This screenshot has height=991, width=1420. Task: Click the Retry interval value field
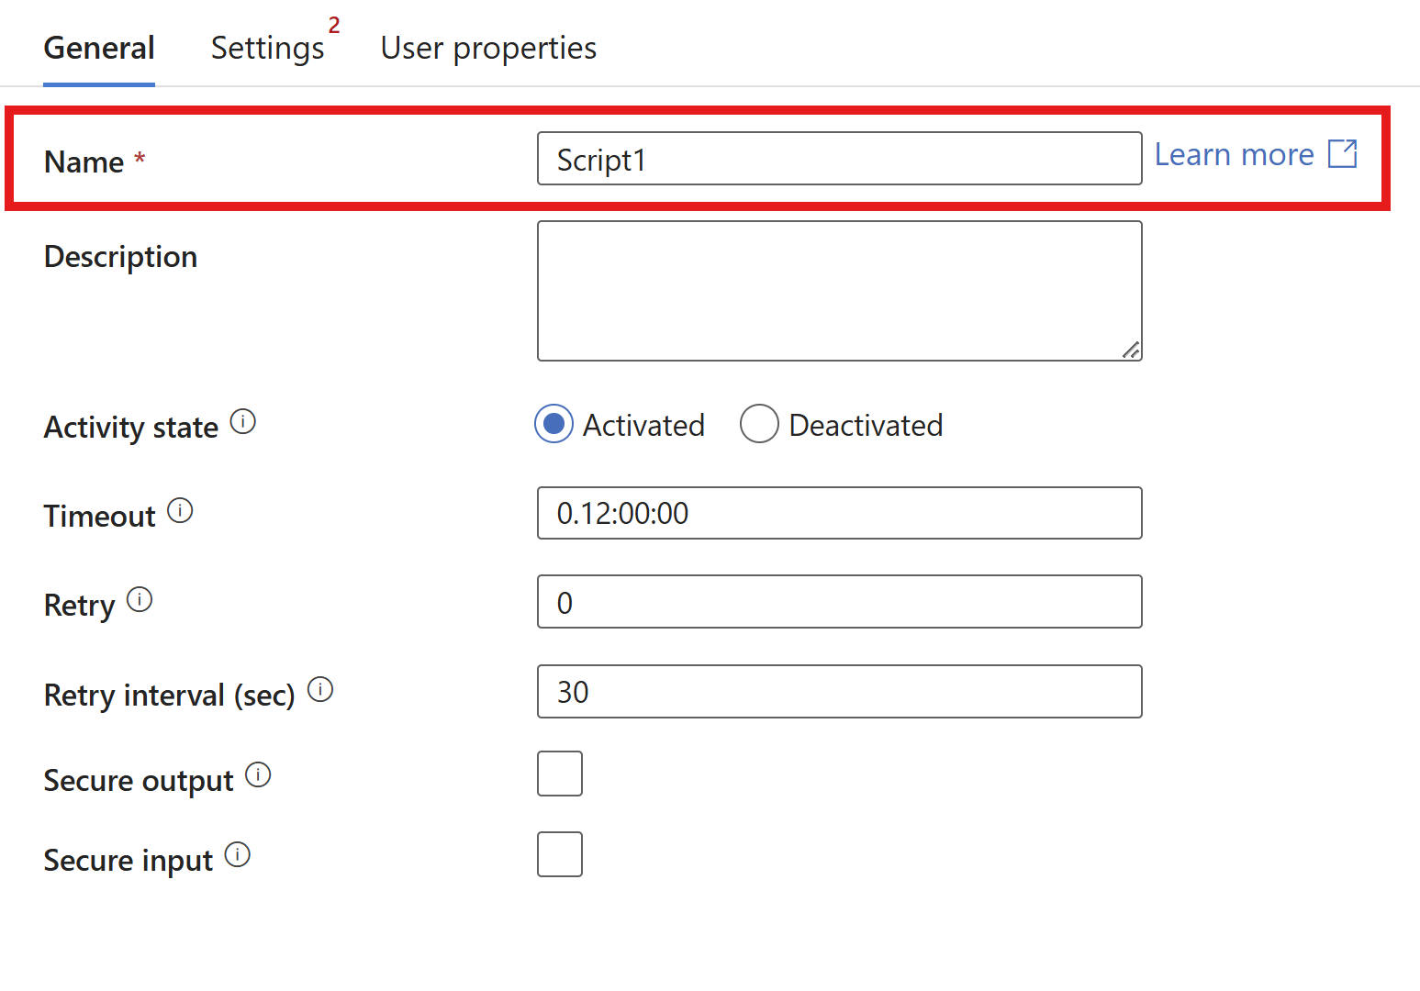tap(838, 691)
